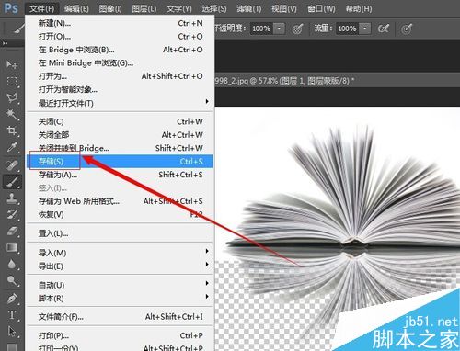
Task: Choose 关闭全部 menu entry
Action: coord(121,135)
